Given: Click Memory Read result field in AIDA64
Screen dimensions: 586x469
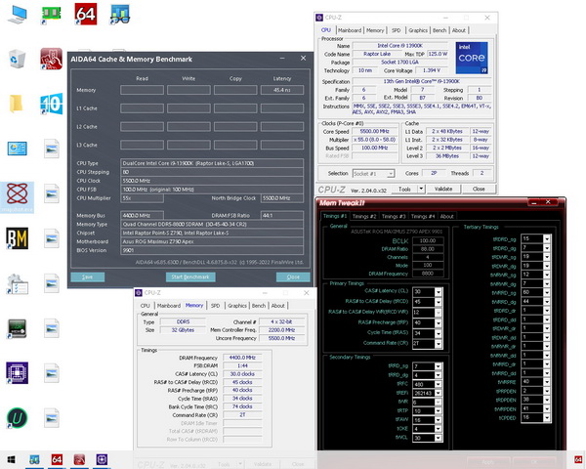Looking at the screenshot, I should click(x=142, y=90).
